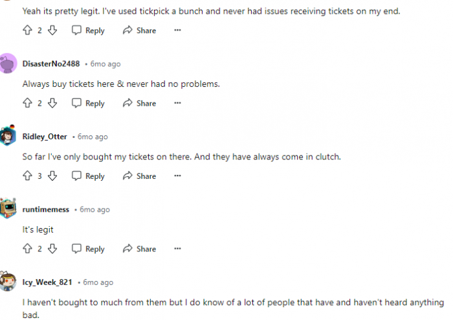Upvote the tickpick comment at top

point(27,30)
